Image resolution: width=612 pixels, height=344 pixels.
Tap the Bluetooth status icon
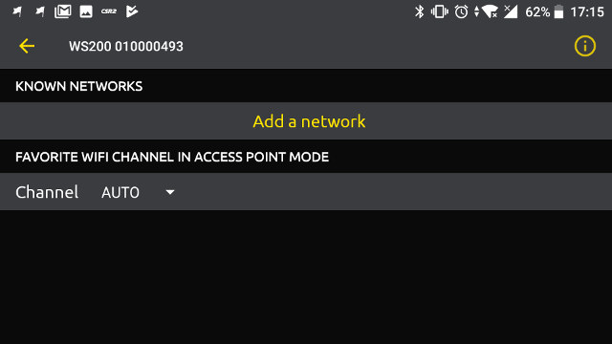pos(419,11)
